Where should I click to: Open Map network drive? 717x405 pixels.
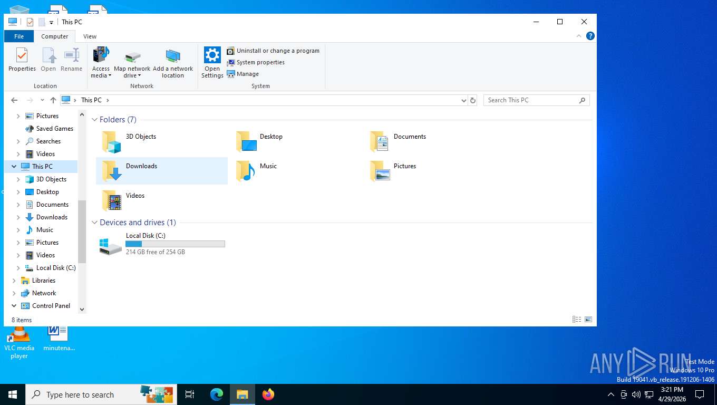pyautogui.click(x=132, y=63)
